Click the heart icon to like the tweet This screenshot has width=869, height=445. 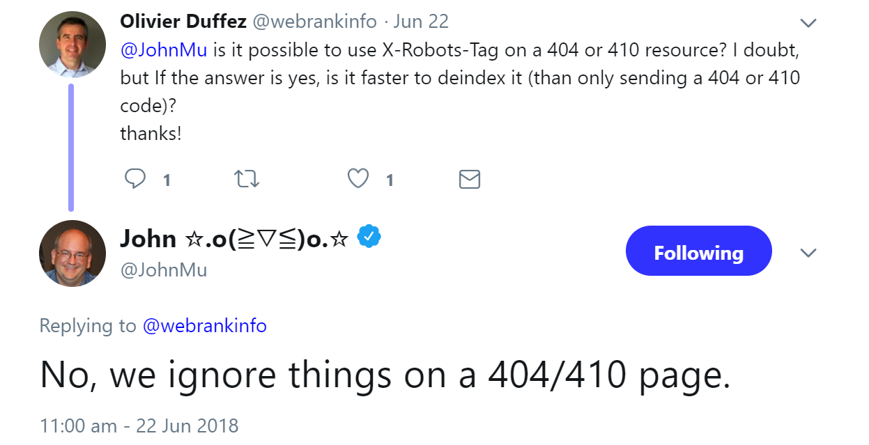357,179
